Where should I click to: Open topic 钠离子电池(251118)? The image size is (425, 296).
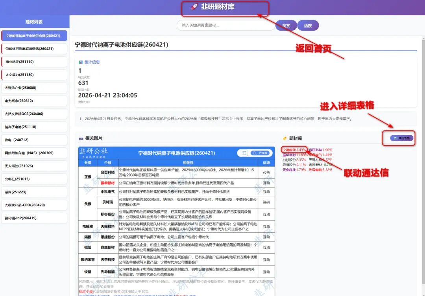[x=34, y=127]
